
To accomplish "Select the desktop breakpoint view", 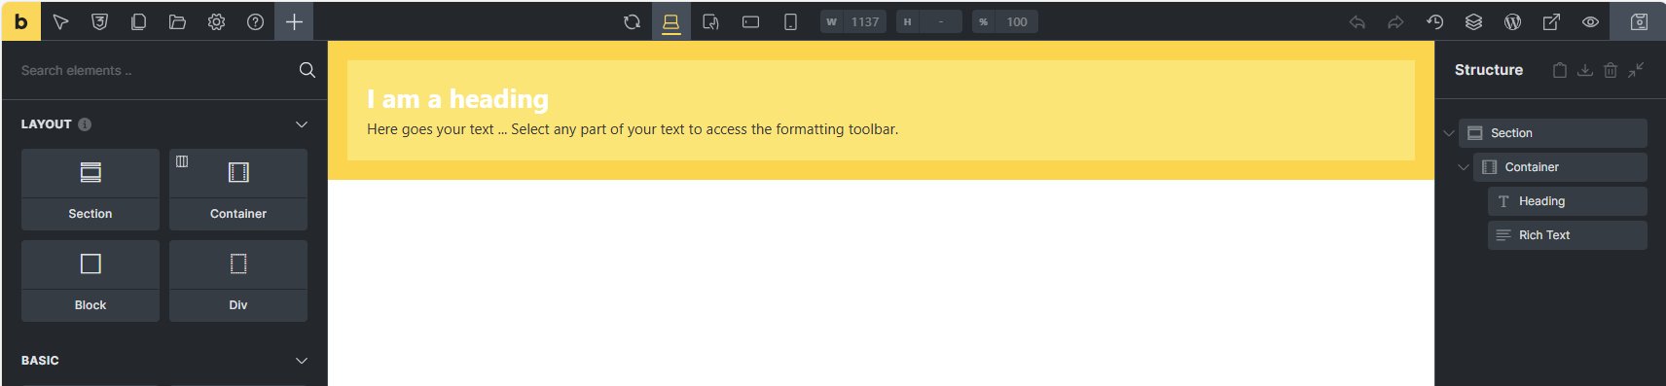I will 671,21.
